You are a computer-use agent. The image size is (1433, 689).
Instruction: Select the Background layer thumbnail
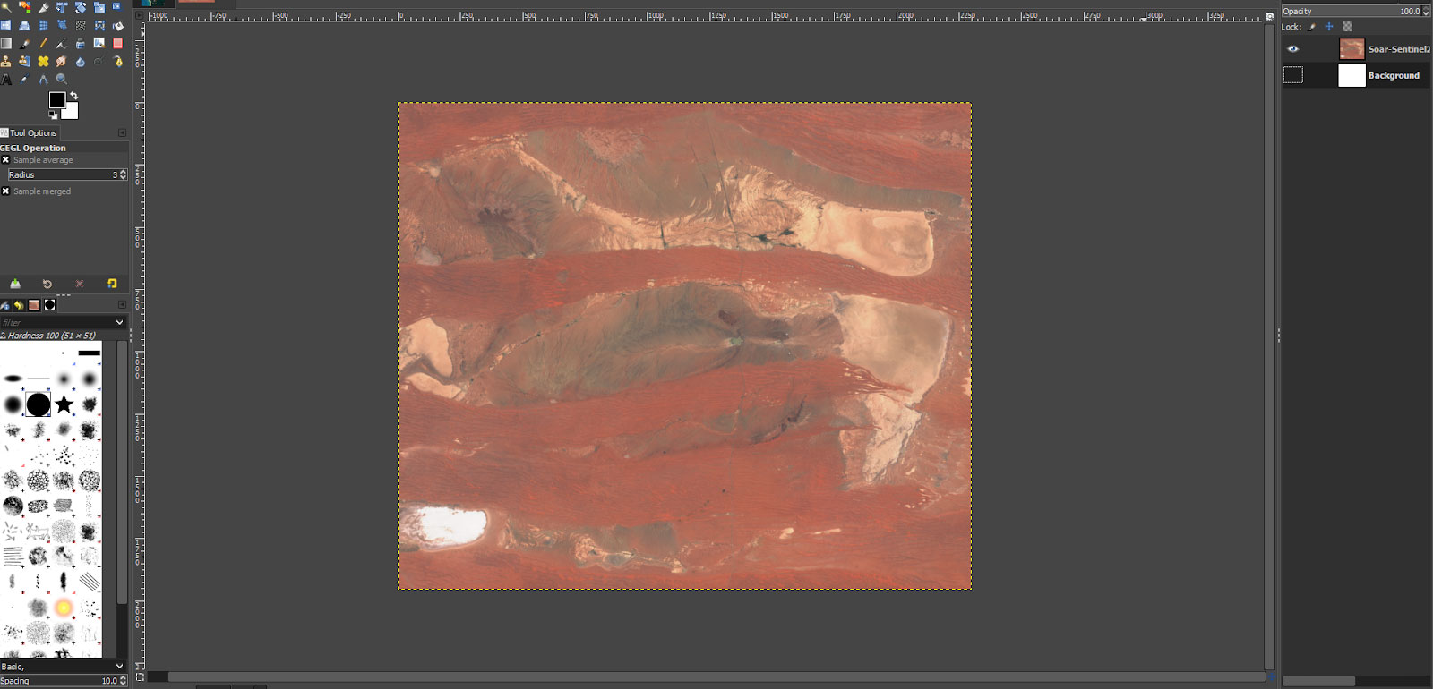[x=1351, y=75]
